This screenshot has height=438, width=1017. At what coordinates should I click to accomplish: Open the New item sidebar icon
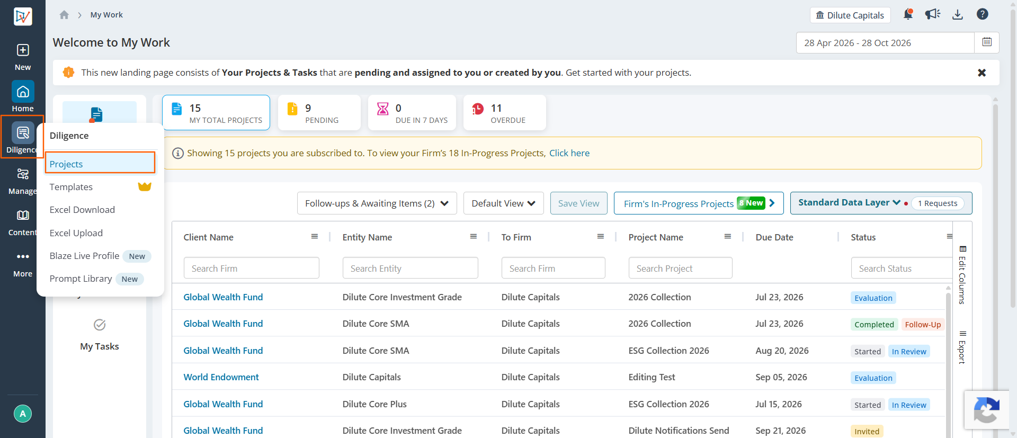click(x=23, y=57)
